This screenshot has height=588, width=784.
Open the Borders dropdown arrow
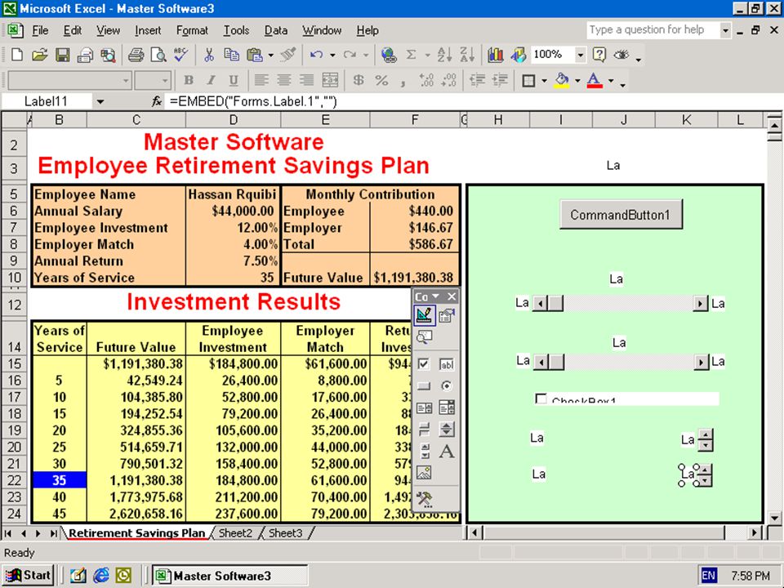[x=544, y=81]
